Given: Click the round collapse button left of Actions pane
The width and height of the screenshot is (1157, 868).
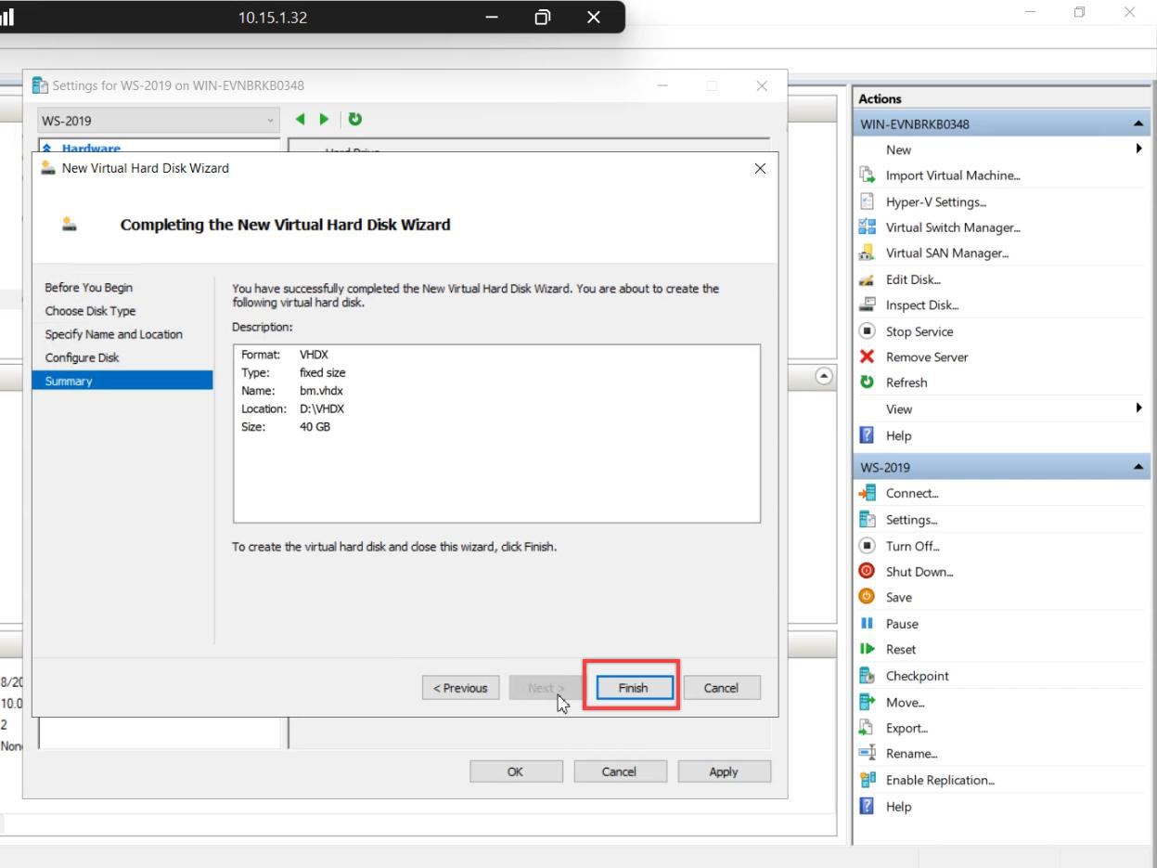Looking at the screenshot, I should (823, 376).
